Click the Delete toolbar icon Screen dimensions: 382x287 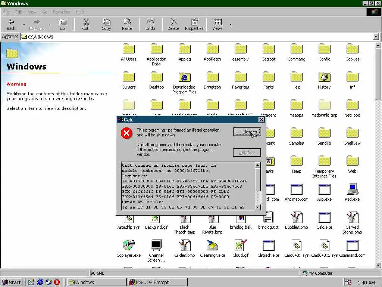(x=173, y=24)
